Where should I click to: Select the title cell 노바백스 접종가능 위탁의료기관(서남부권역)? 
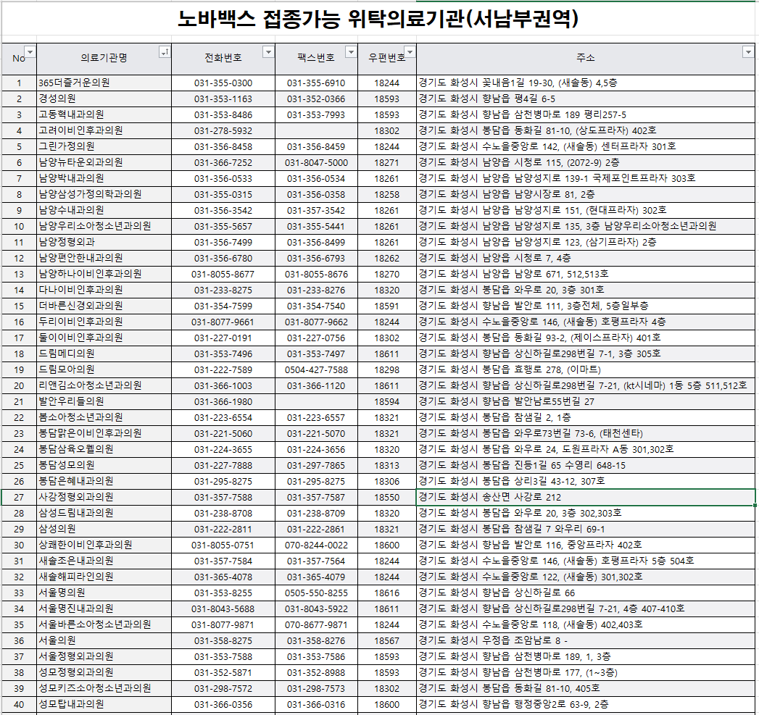(378, 18)
